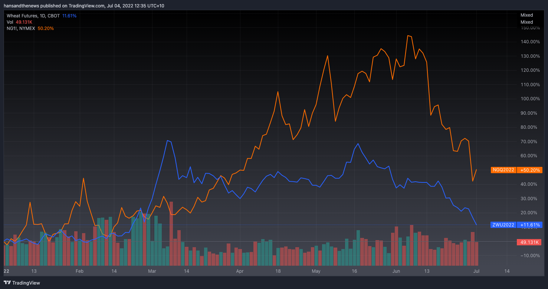Click the -10.00% level on the price scale
The height and width of the screenshot is (289, 548).
tap(529, 256)
